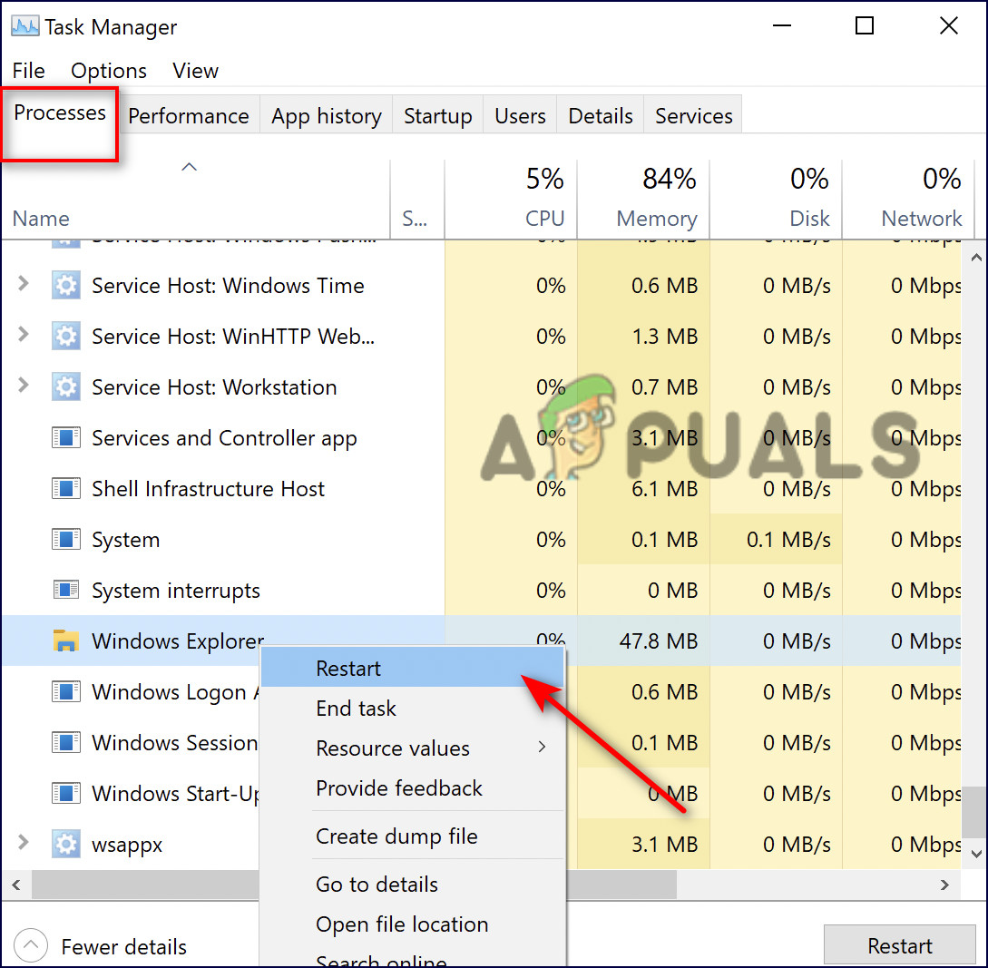This screenshot has width=988, height=968.
Task: Switch to the Processes tab
Action: 60,112
